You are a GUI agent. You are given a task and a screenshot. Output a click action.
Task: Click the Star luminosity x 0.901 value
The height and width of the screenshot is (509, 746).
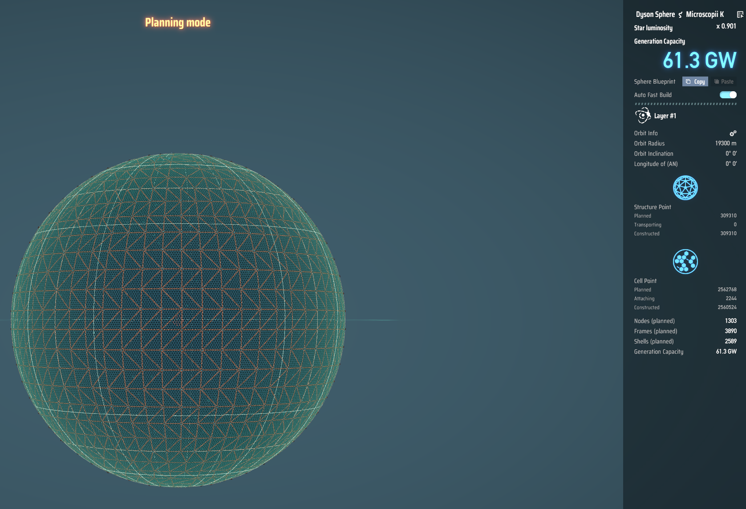(x=726, y=26)
